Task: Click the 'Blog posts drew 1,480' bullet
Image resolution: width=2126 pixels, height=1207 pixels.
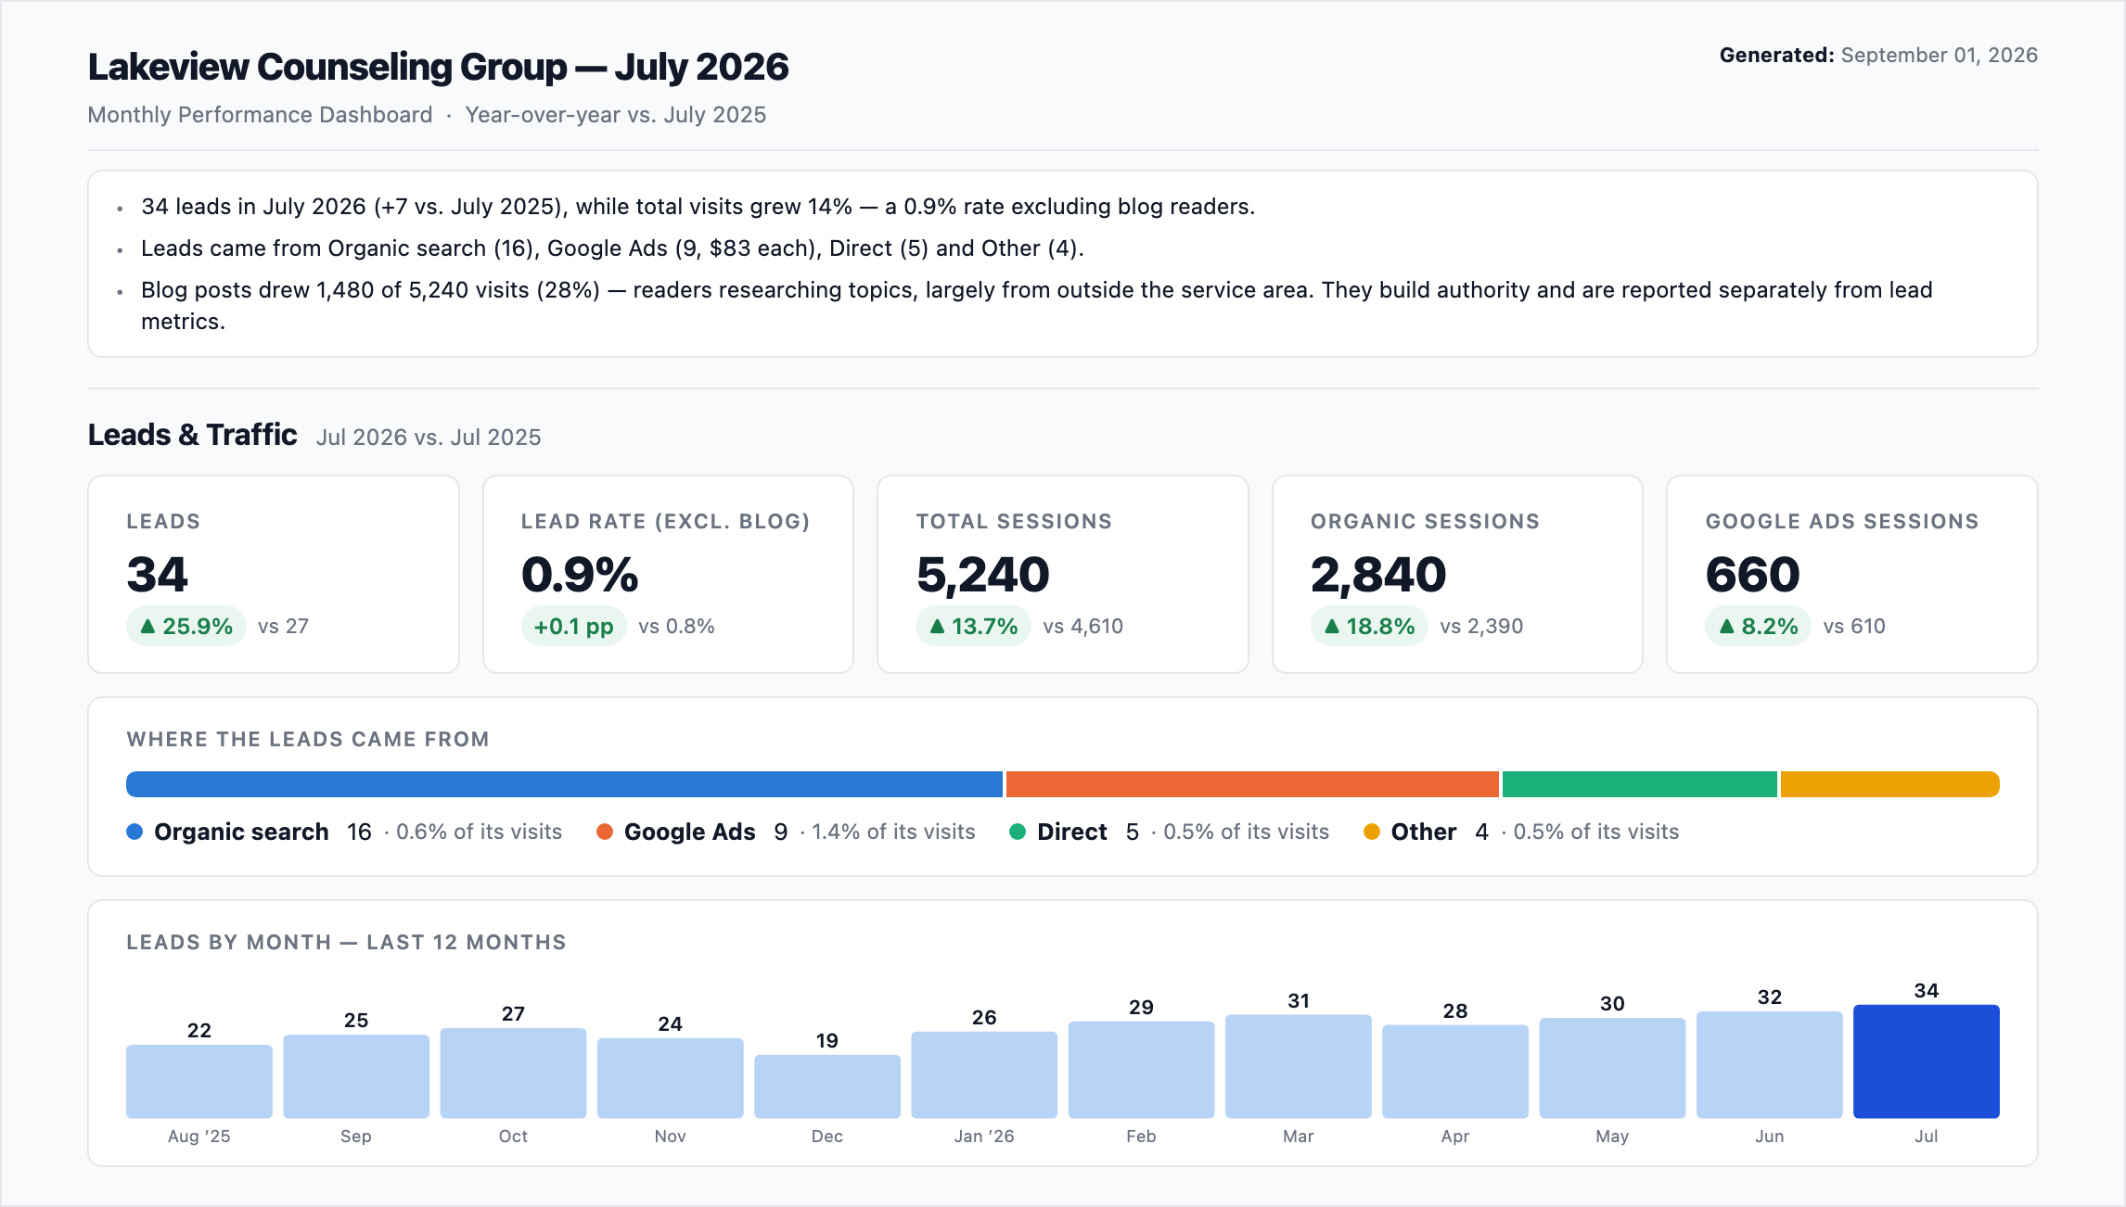Action: 1037,306
